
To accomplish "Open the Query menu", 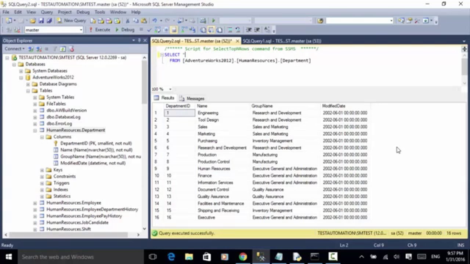I will pos(47,12).
